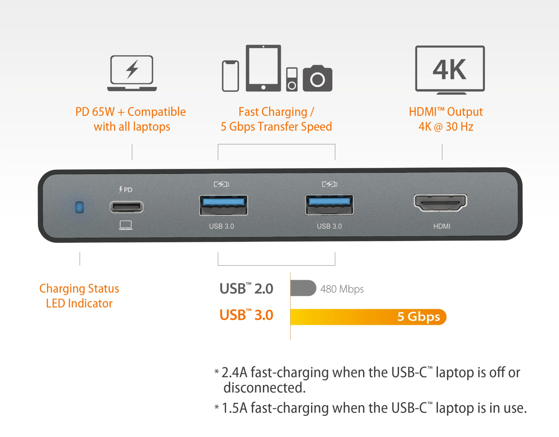Select the first blue USB 3.0 port
Image resolution: width=559 pixels, height=437 pixels.
[223, 205]
